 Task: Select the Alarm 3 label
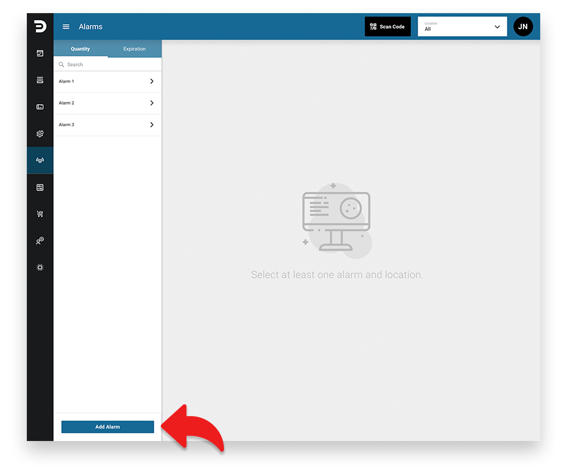tap(67, 124)
